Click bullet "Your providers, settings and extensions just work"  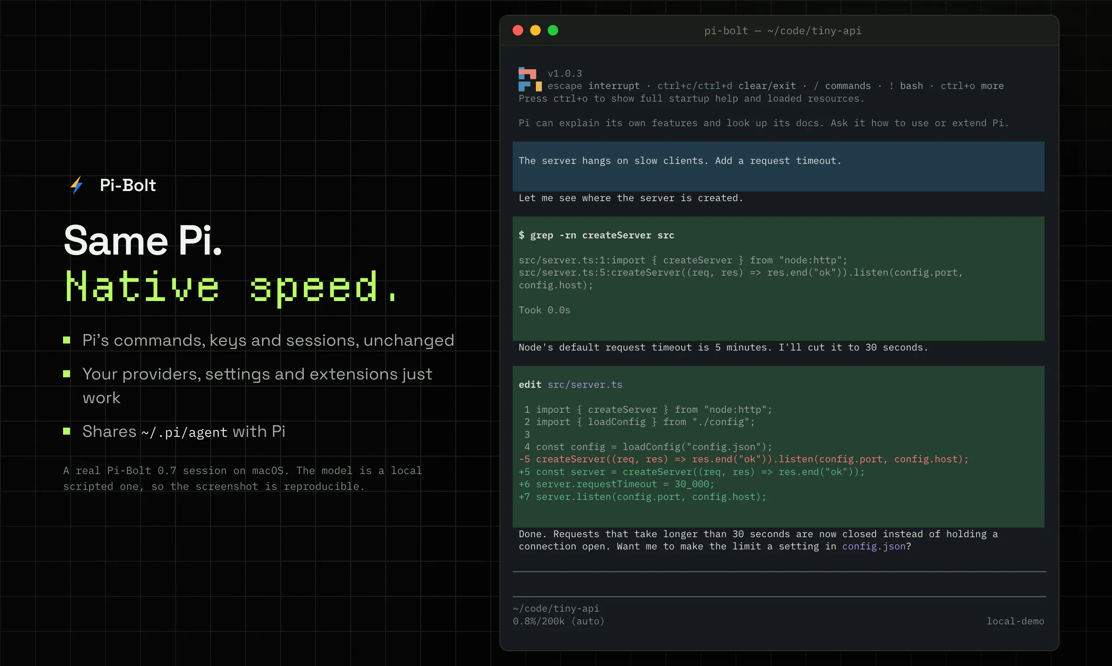pos(257,386)
